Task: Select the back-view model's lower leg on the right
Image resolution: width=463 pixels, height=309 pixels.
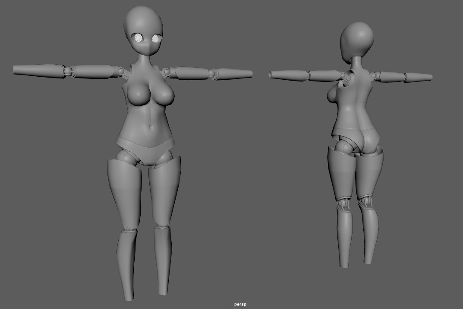Action: [369, 233]
